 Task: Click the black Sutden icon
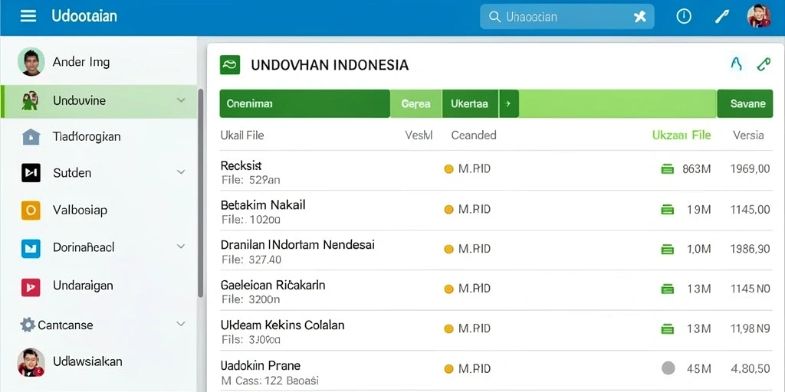pos(31,172)
